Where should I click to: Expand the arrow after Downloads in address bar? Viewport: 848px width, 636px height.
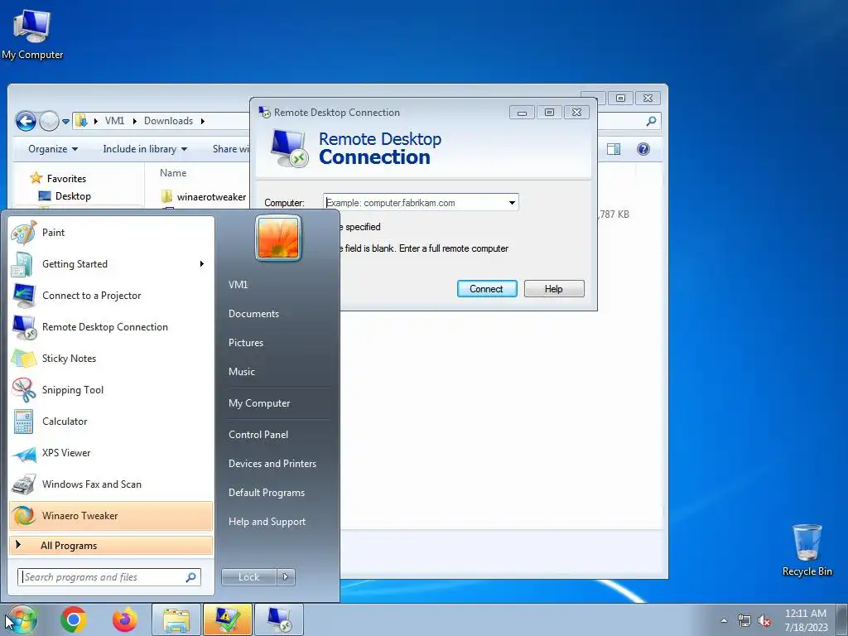pos(203,121)
